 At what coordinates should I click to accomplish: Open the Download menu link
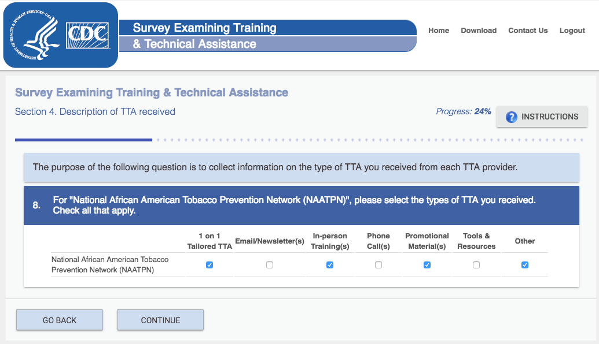479,31
